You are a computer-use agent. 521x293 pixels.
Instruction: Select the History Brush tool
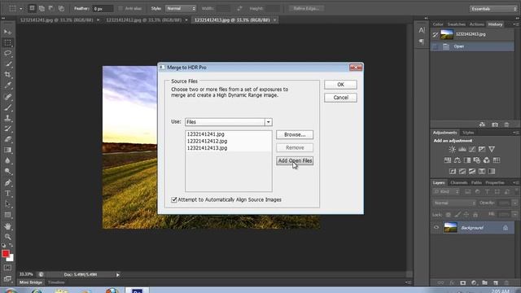(7, 129)
